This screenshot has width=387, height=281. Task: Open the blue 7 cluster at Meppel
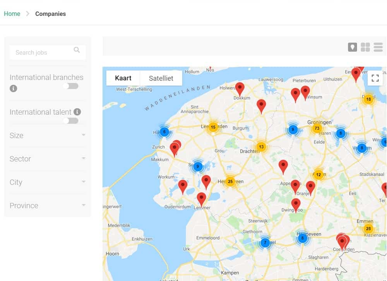click(265, 243)
